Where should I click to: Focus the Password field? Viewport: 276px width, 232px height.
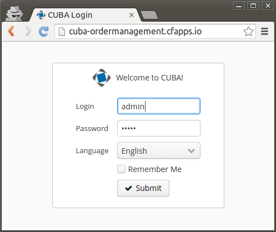[159, 128]
